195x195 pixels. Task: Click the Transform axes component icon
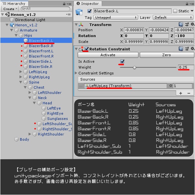point(81,24)
